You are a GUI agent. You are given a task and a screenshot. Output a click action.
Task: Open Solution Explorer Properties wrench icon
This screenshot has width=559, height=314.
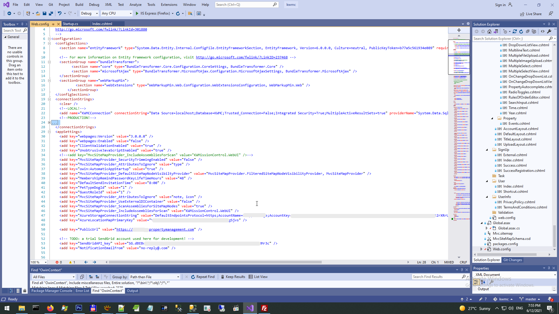(x=549, y=31)
